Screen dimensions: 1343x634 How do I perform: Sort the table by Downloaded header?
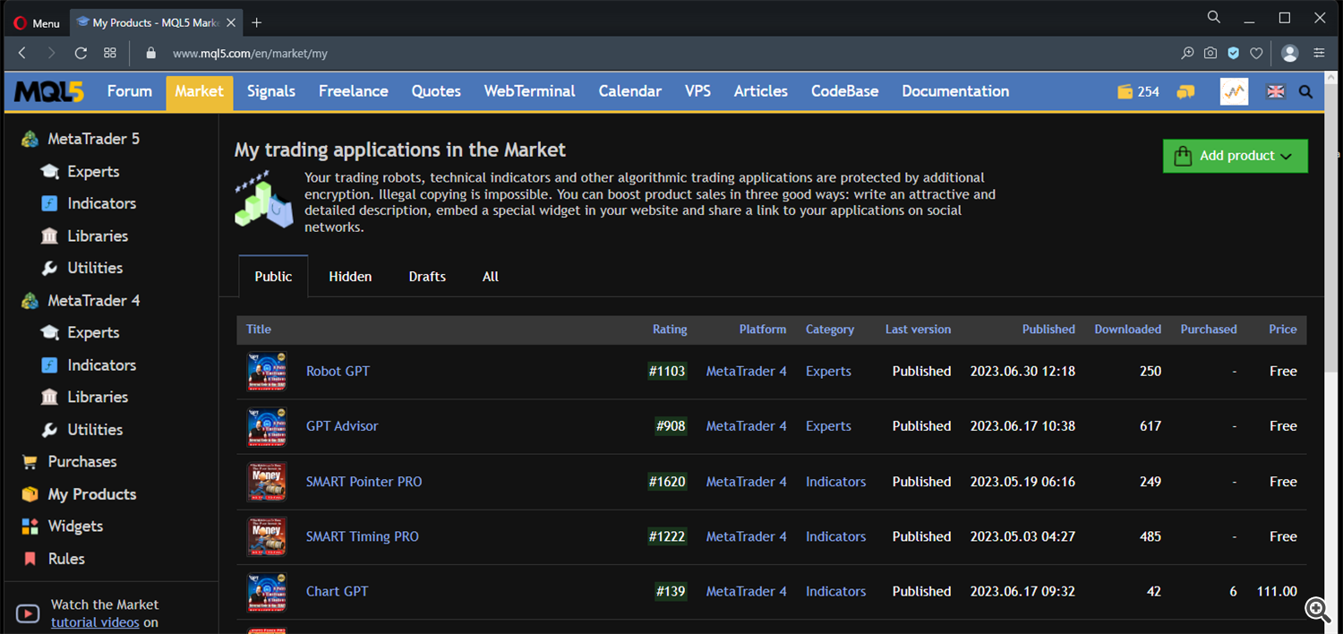pyautogui.click(x=1128, y=330)
